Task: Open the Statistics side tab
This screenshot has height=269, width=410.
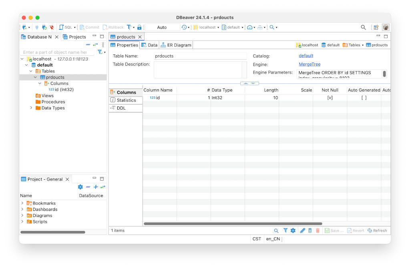Action: pyautogui.click(x=125, y=100)
